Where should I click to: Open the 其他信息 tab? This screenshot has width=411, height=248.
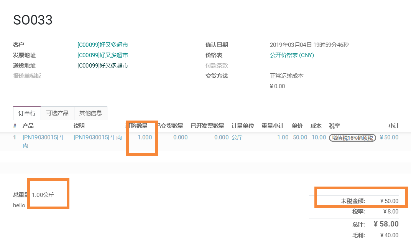[91, 113]
